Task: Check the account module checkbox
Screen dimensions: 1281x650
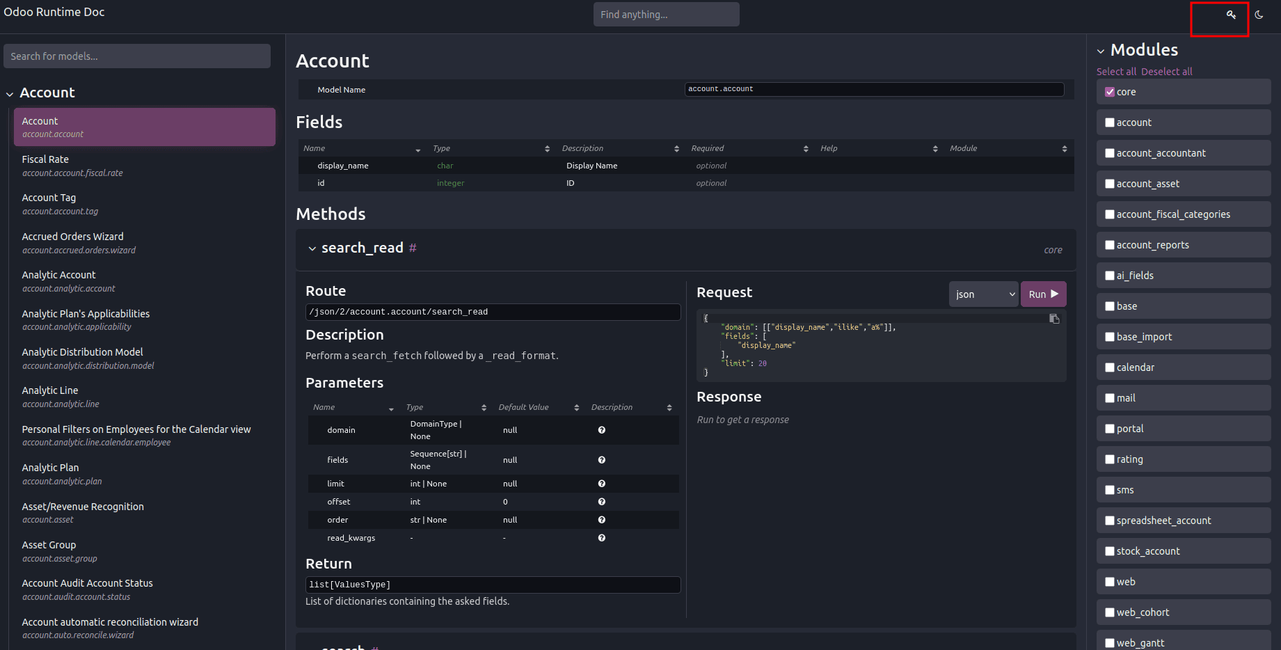Action: (1110, 122)
